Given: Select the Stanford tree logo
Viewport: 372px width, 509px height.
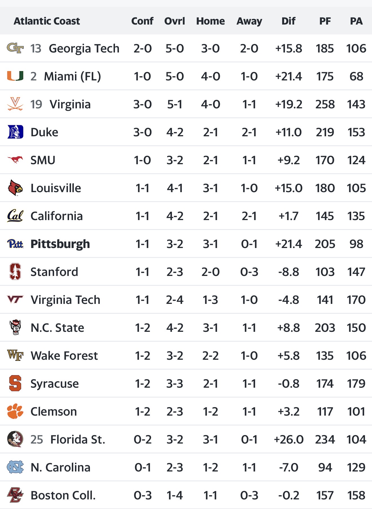Looking at the screenshot, I should point(15,272).
